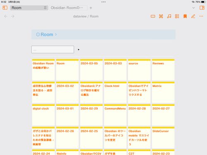207x155 pixels.
Task: Open a new tab with plus
Action: coord(91,8)
